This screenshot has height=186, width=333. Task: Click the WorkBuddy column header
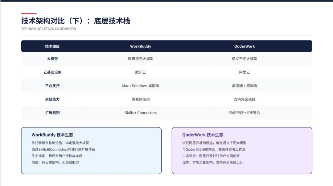[141, 46]
